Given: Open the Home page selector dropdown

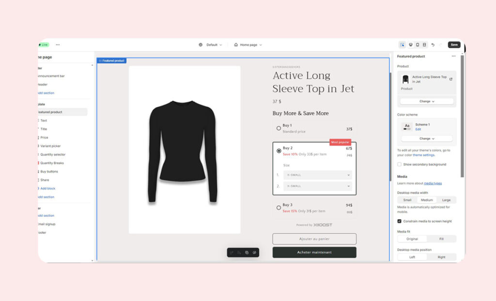Looking at the screenshot, I should tap(248, 45).
